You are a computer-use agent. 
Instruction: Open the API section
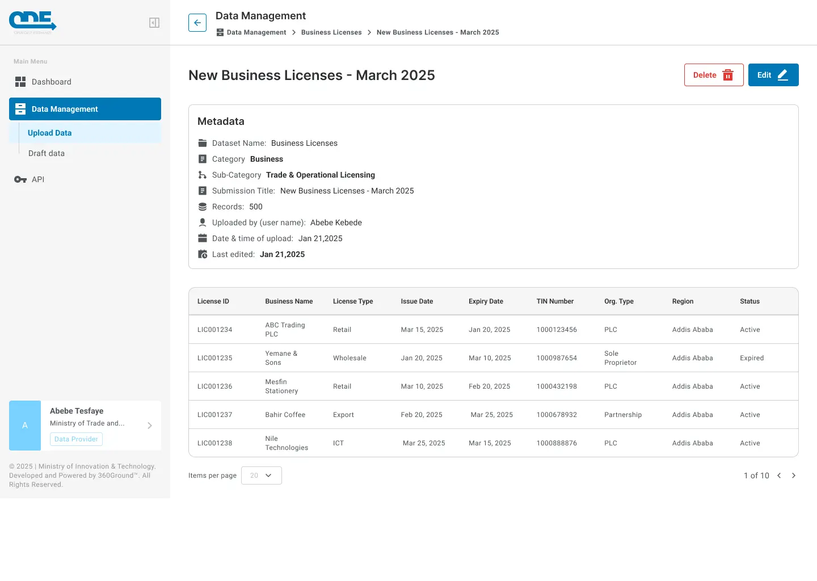[38, 179]
